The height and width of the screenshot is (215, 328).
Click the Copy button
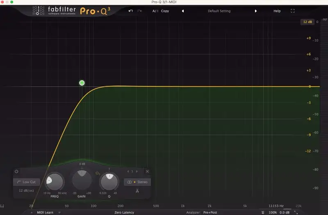[165, 11]
